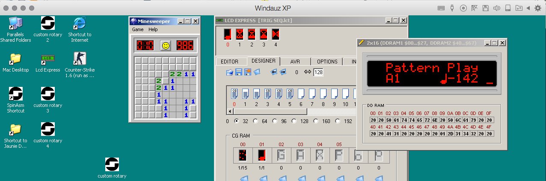Select custom character 4 at top of LCD Express
Viewport: 546px width, 181px height.
pos(276,34)
